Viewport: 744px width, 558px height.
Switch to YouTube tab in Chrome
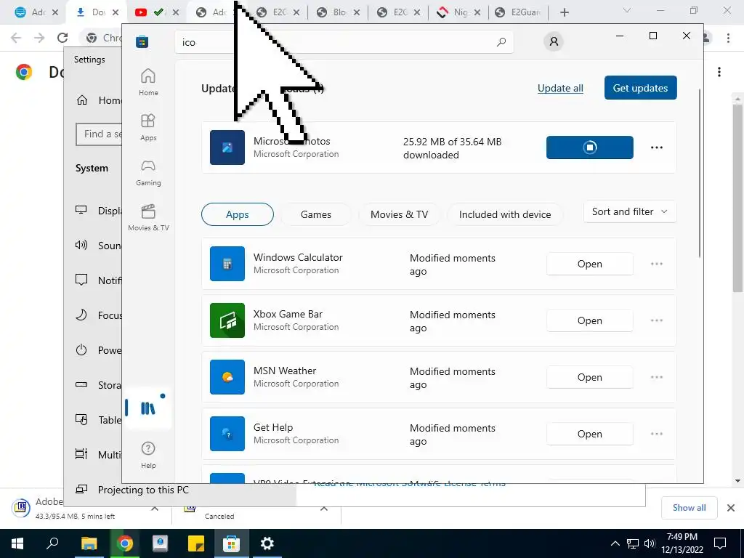tap(156, 12)
